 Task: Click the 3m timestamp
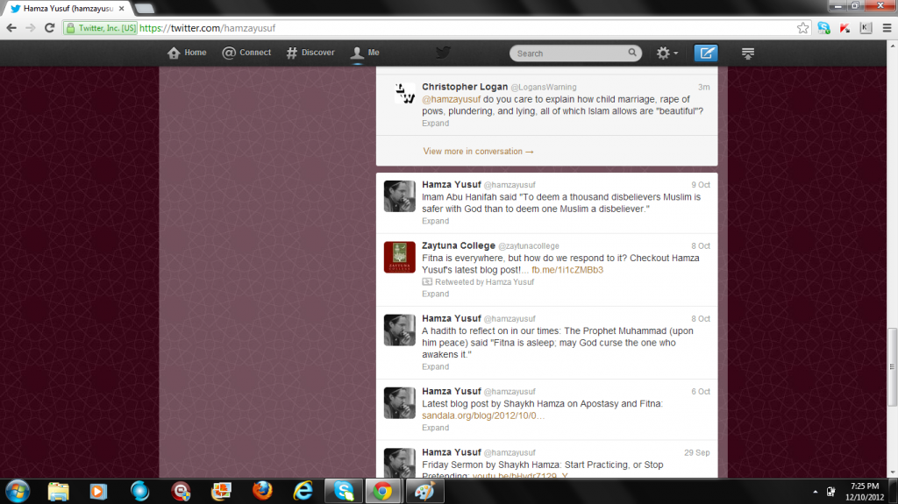click(704, 87)
